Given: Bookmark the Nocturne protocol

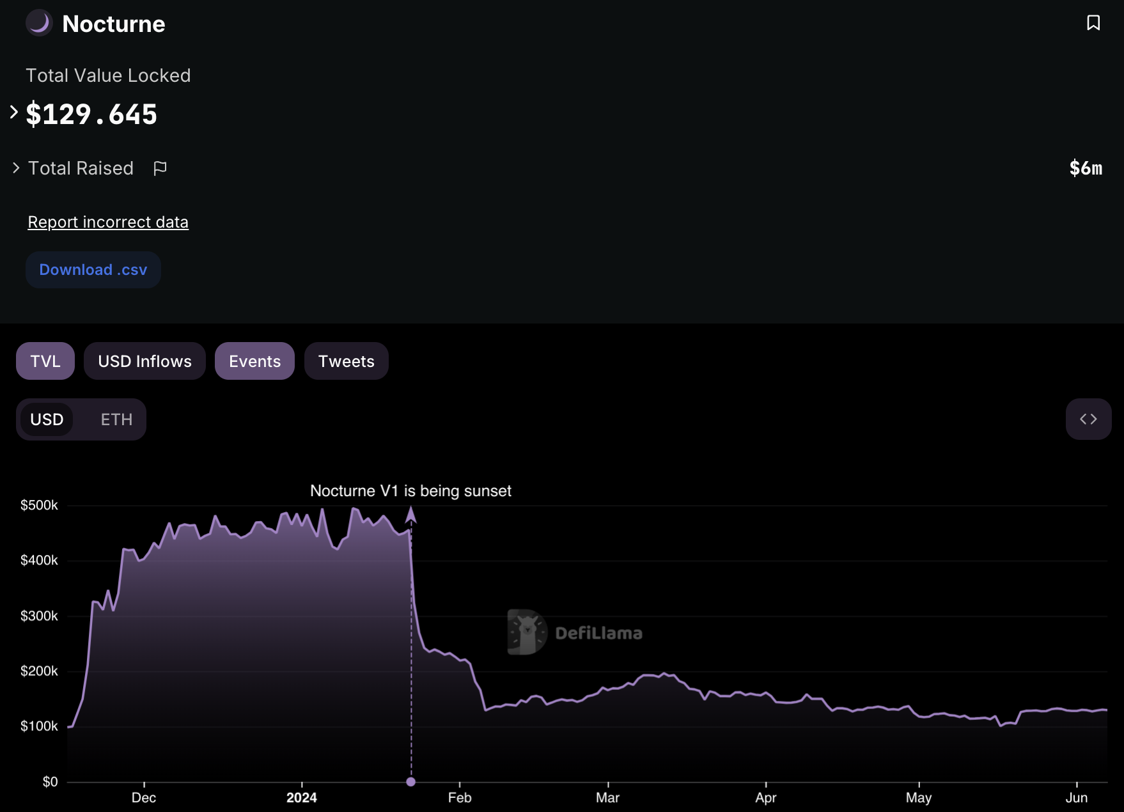Looking at the screenshot, I should [1093, 23].
